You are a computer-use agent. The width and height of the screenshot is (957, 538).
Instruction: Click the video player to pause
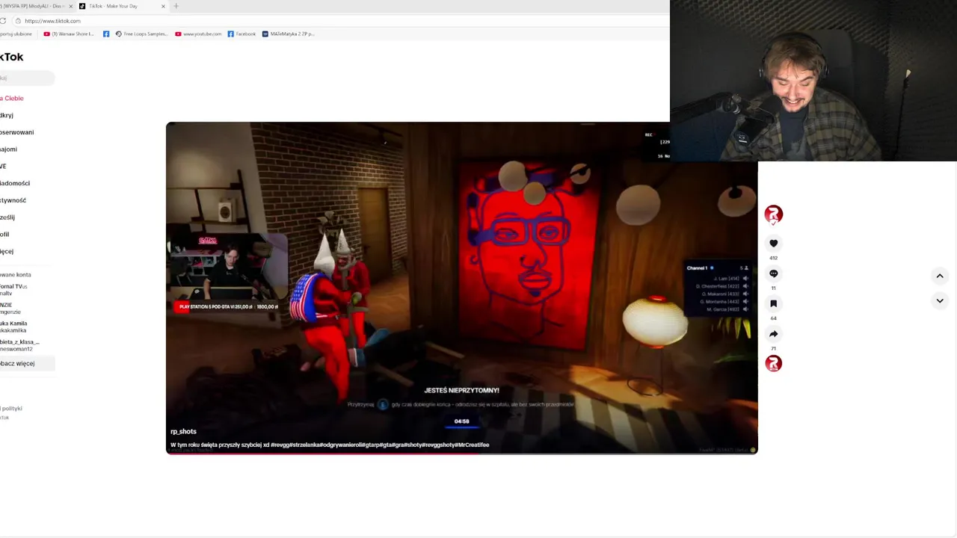462,288
